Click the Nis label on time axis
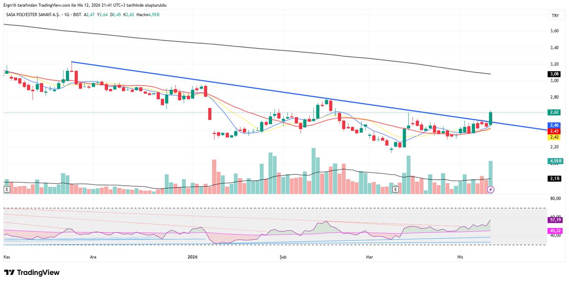This screenshot has height=283, width=569. (459, 256)
